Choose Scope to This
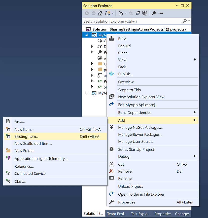 pos(153,90)
